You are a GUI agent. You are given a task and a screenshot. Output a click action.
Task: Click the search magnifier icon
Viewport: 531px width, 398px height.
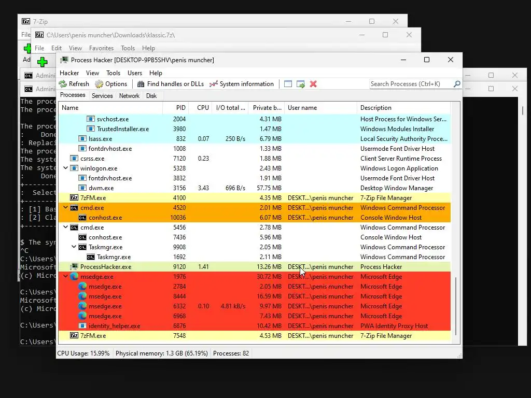[x=457, y=83]
